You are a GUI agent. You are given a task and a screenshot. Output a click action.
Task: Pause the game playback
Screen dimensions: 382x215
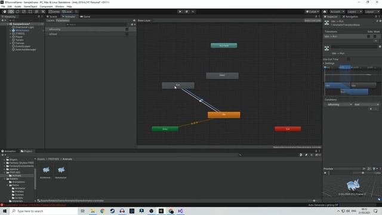(x=187, y=12)
